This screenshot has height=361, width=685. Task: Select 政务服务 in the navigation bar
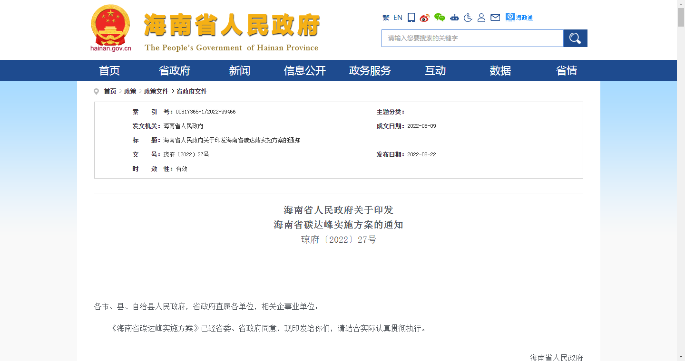point(370,71)
